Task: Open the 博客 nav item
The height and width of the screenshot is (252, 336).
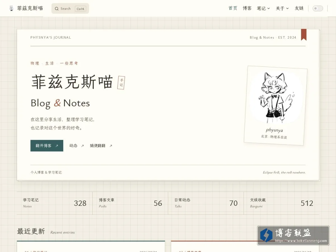Action: (247, 8)
